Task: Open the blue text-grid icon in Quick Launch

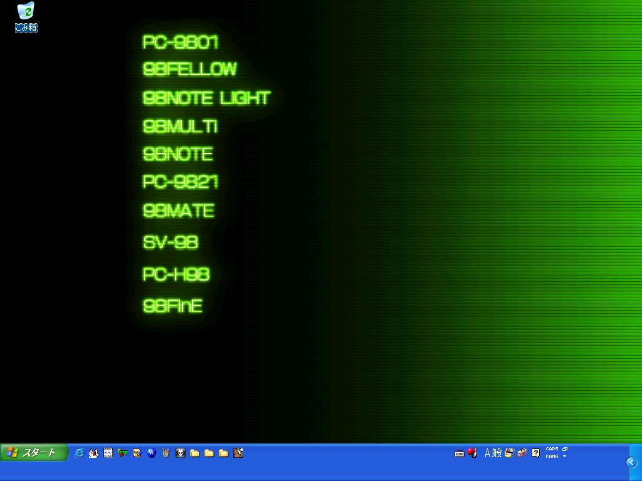Action: click(x=108, y=453)
